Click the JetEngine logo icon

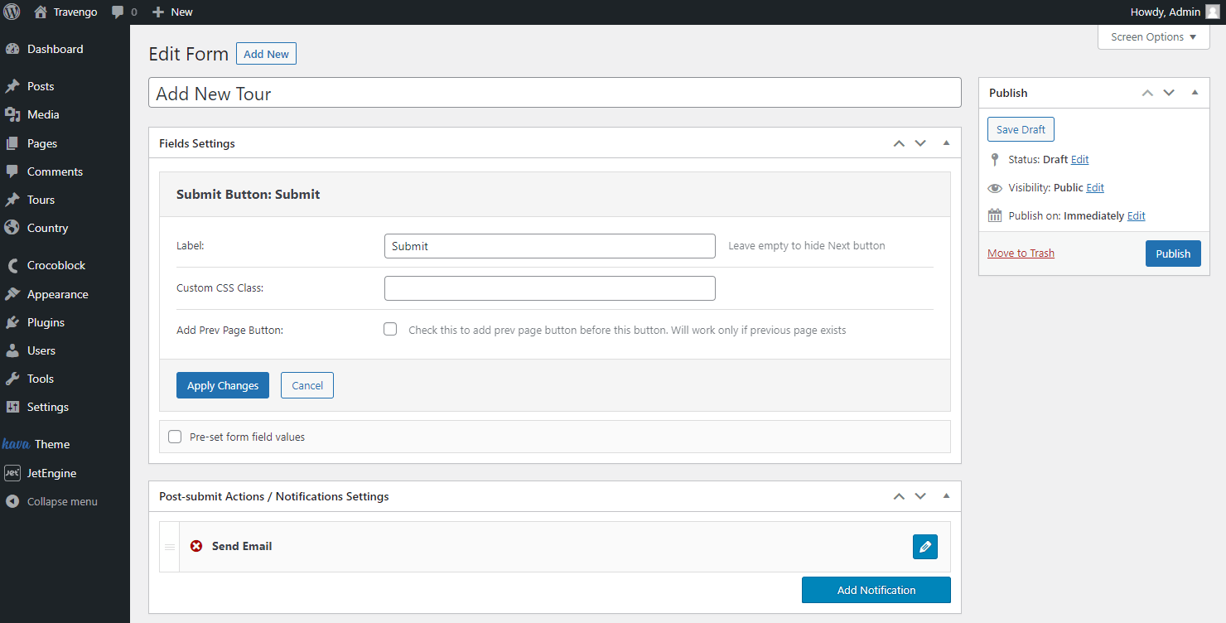tap(12, 473)
